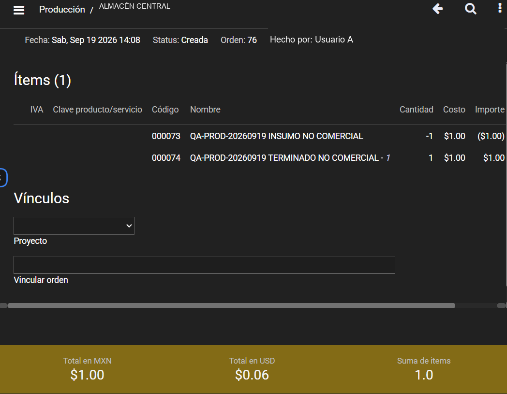Click the Total en MXN amount
Image resolution: width=507 pixels, height=394 pixels.
click(x=87, y=375)
